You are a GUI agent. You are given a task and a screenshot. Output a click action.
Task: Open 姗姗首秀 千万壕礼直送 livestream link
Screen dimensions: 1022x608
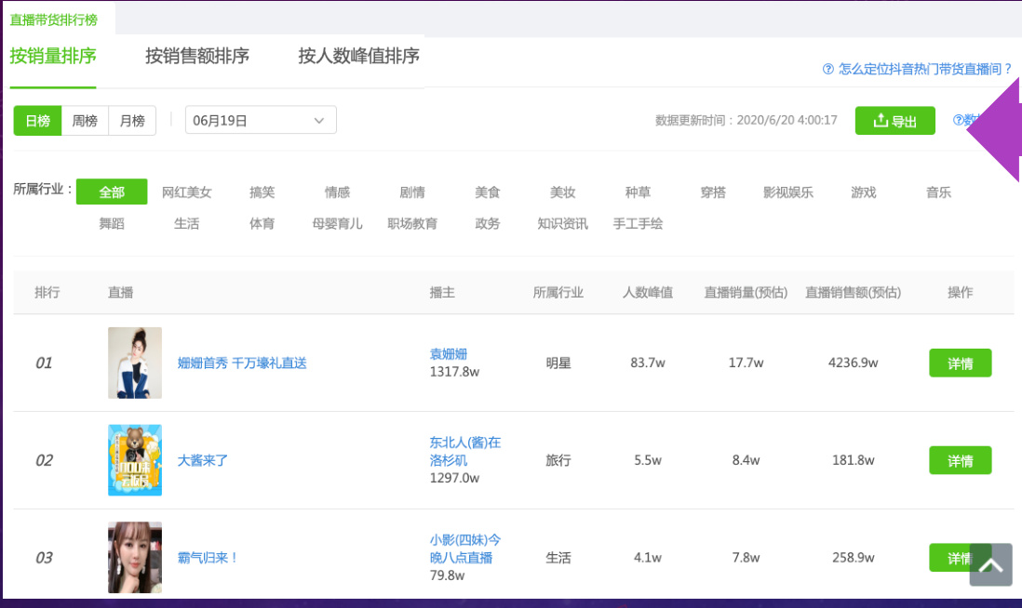(x=242, y=363)
